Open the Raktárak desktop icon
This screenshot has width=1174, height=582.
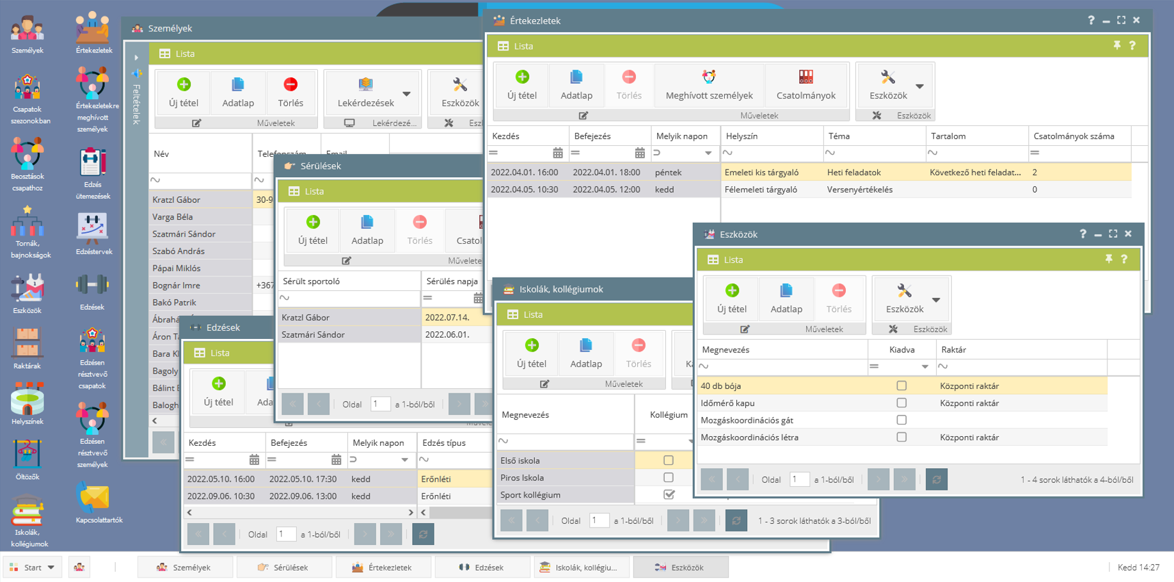point(27,346)
